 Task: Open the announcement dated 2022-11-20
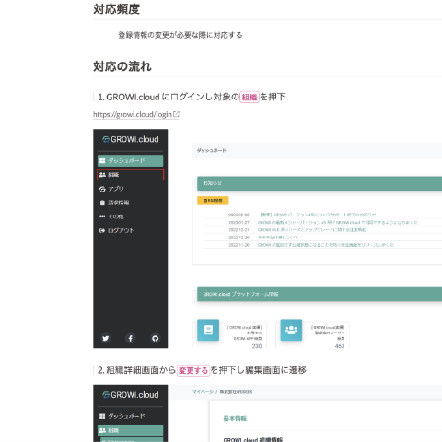click(x=326, y=245)
